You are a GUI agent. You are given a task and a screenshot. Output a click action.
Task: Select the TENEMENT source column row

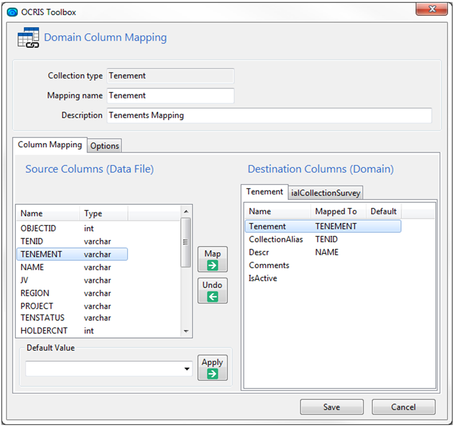pyautogui.click(x=72, y=254)
